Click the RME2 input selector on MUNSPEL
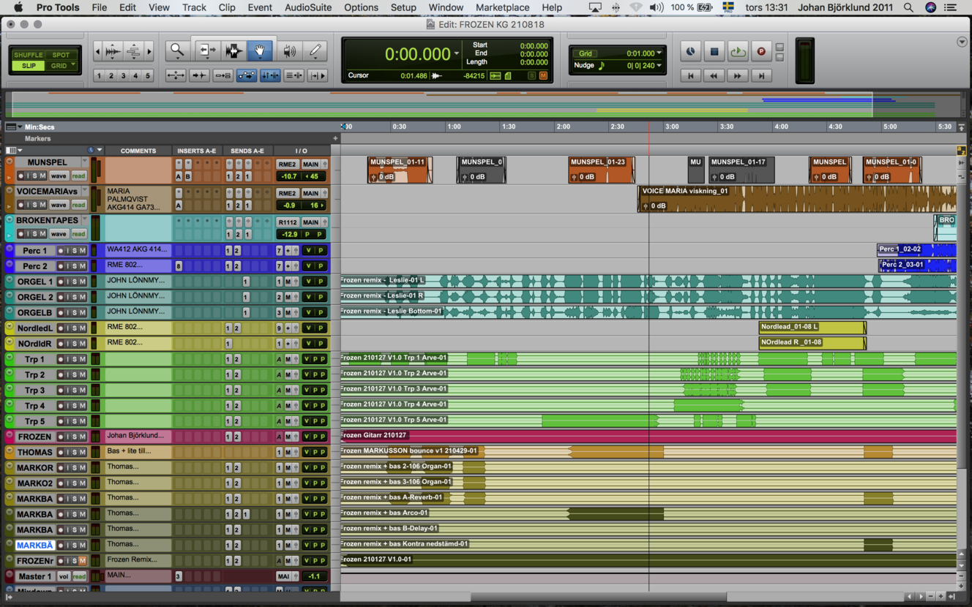972x607 pixels. [287, 165]
